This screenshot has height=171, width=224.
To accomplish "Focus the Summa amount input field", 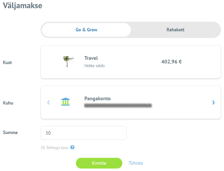I will click(84, 133).
